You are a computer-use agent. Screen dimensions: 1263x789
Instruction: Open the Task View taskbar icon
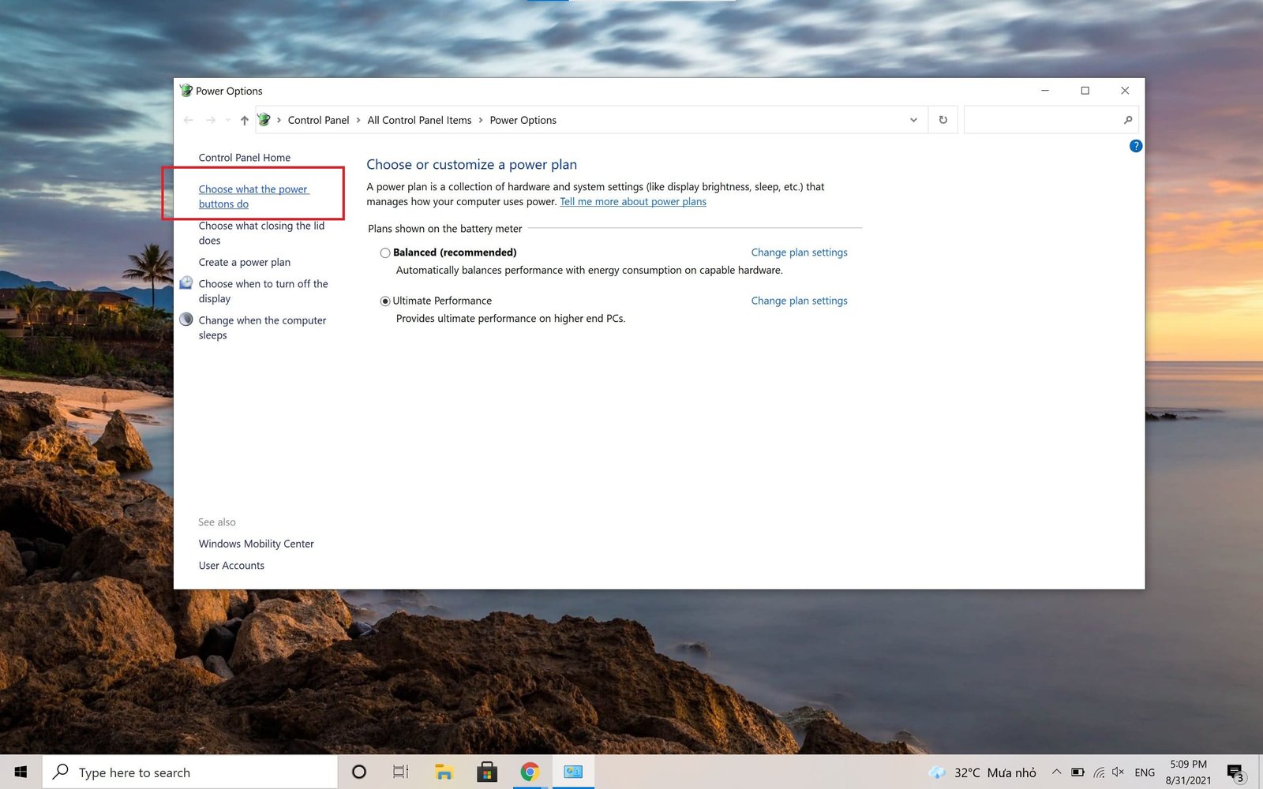[x=401, y=772]
